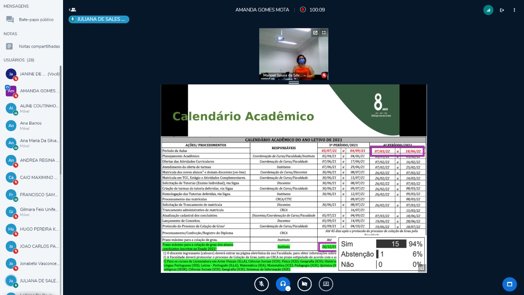This screenshot has width=524, height=295.
Task: Select user FRANCISCO SAM
Action: point(32,195)
